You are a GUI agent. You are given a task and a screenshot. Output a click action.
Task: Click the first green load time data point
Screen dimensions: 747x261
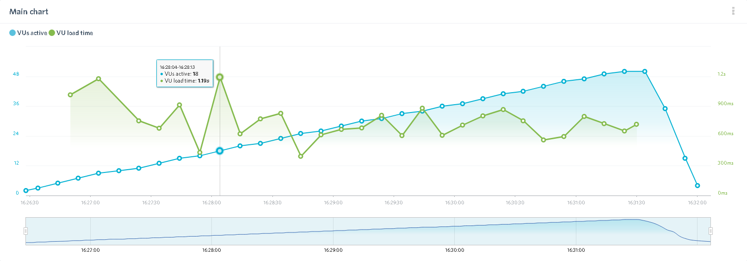(70, 95)
